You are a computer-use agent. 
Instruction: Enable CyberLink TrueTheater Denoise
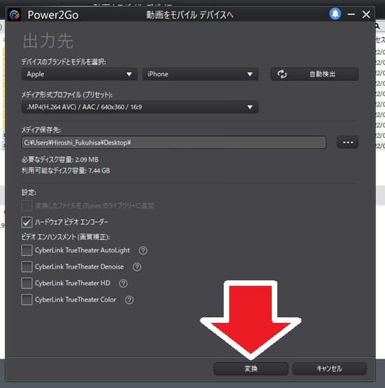click(x=27, y=267)
